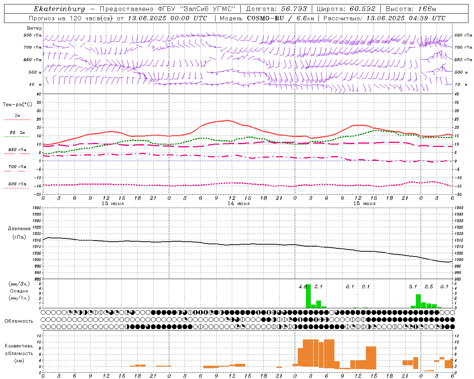
Task: Click the 'Осадки' precipitation panel label
Action: click(19, 291)
